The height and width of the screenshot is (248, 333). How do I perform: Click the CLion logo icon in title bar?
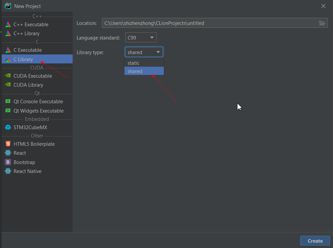(x=8, y=6)
